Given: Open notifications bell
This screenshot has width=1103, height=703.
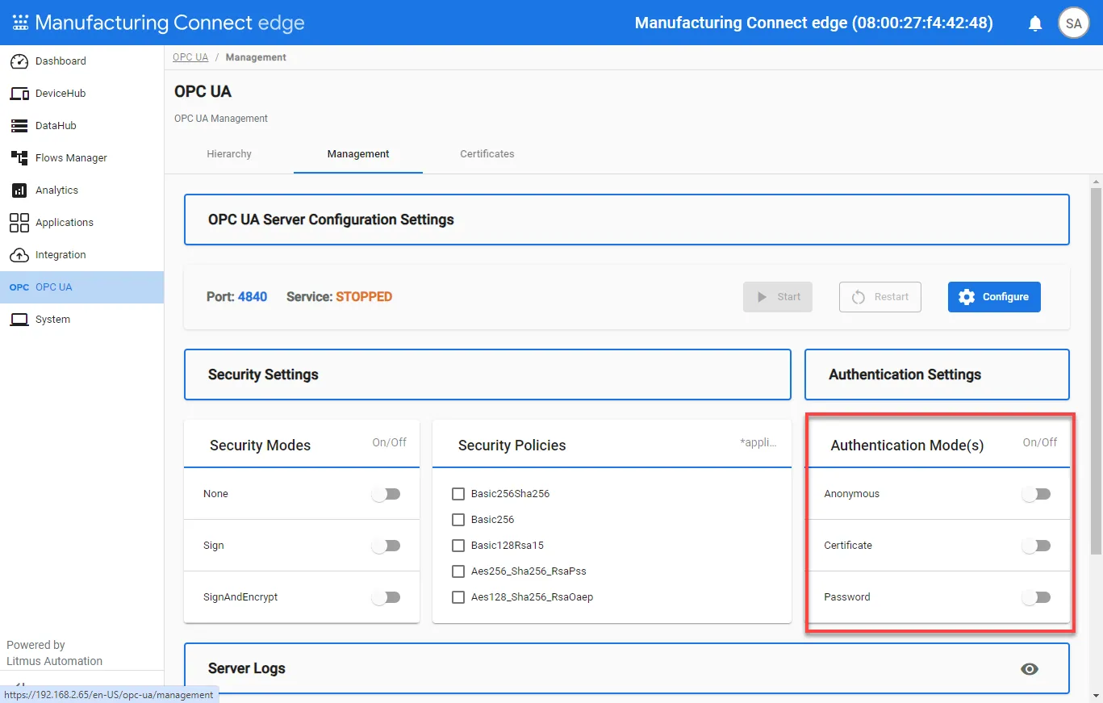Looking at the screenshot, I should pyautogui.click(x=1035, y=23).
